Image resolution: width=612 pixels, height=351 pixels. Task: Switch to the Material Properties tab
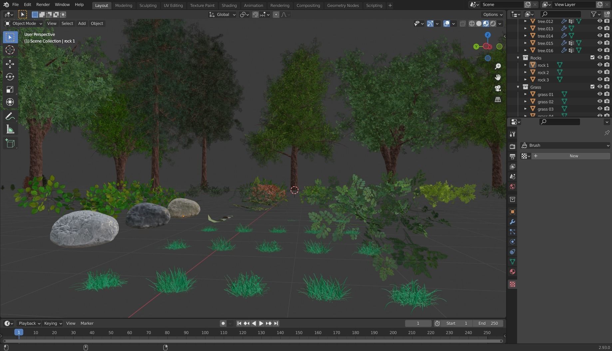point(512,272)
